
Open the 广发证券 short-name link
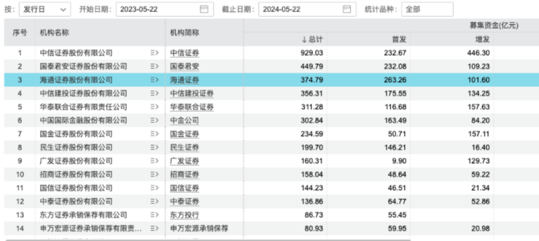pos(185,161)
